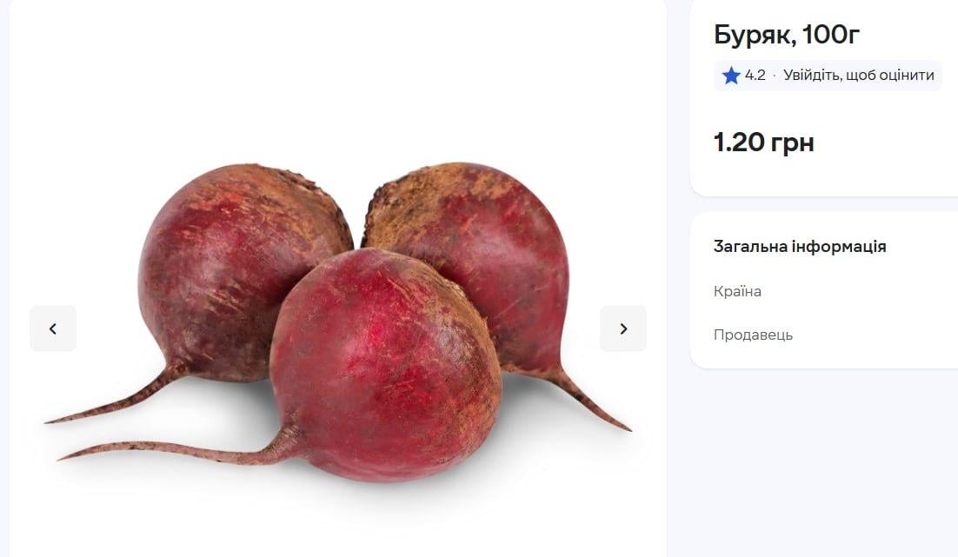Advance to the next product photo arrow
The height and width of the screenshot is (557, 958).
(623, 328)
